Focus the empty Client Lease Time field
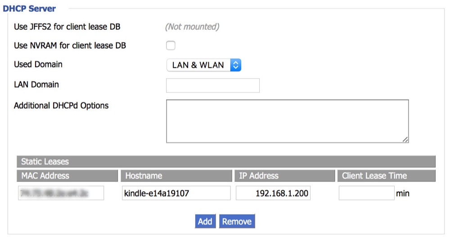 point(366,193)
